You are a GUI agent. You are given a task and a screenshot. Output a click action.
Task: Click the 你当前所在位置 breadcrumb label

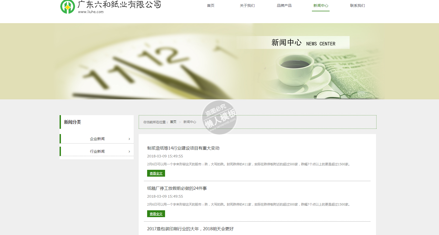point(156,122)
